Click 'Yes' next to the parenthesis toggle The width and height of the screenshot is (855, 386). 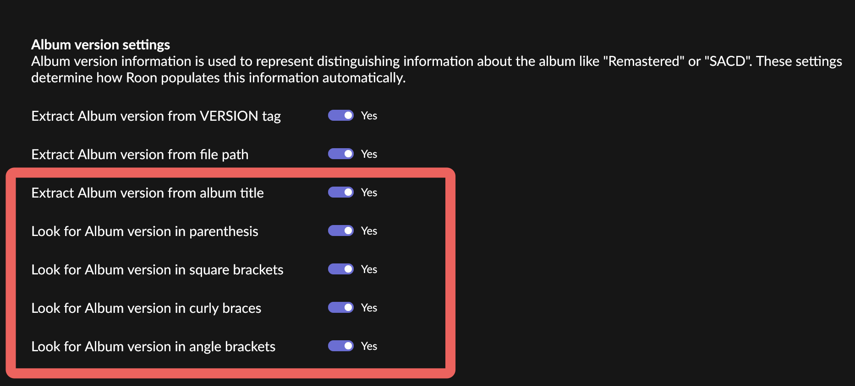369,231
